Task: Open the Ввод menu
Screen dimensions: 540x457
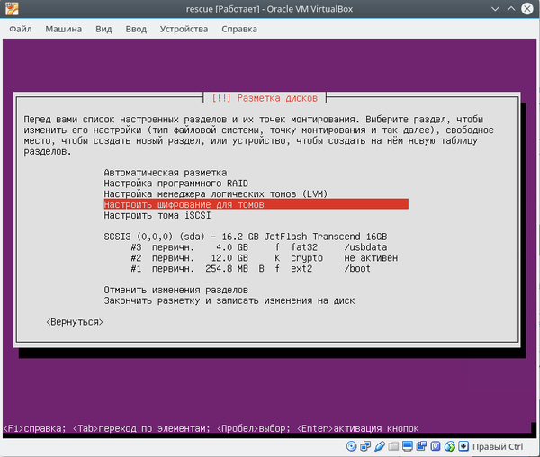Action: 136,29
